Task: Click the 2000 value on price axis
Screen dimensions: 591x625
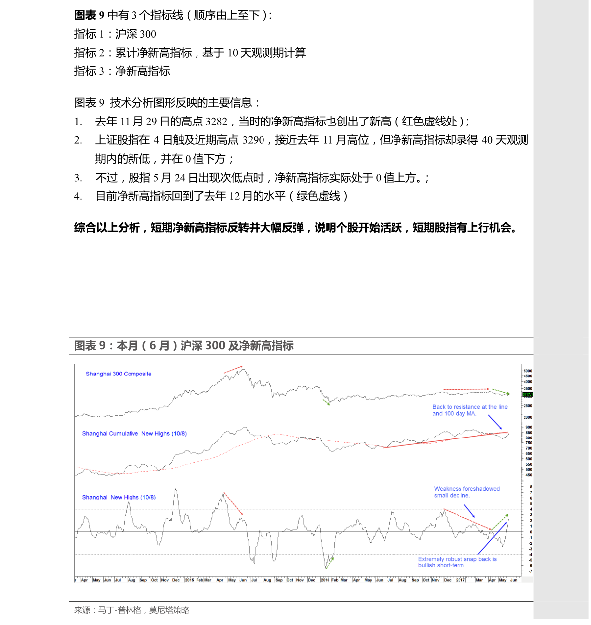Action: 528,417
